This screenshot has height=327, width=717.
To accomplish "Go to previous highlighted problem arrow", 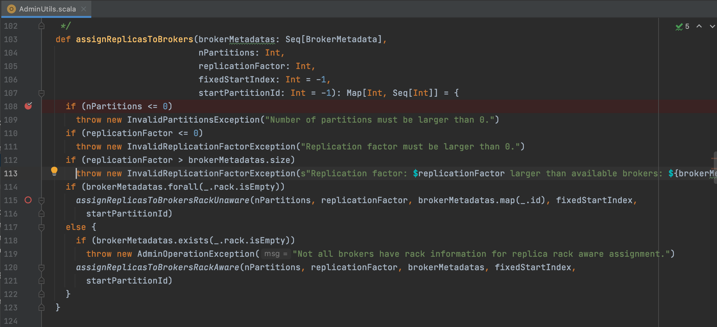I will pos(699,27).
